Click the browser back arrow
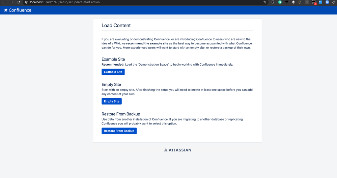This screenshot has width=337, height=178. pyautogui.click(x=4, y=2)
